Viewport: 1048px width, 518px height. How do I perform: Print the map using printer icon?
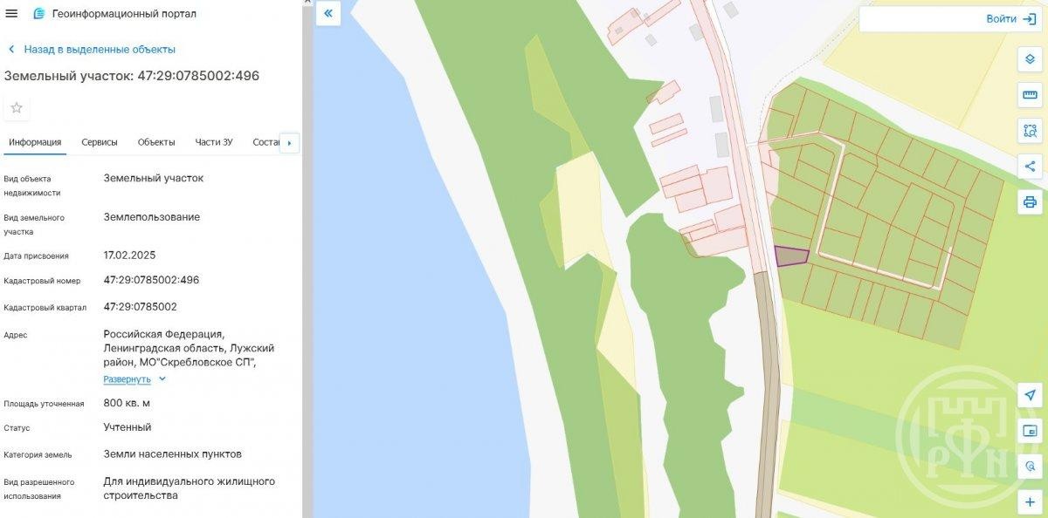pyautogui.click(x=1030, y=202)
